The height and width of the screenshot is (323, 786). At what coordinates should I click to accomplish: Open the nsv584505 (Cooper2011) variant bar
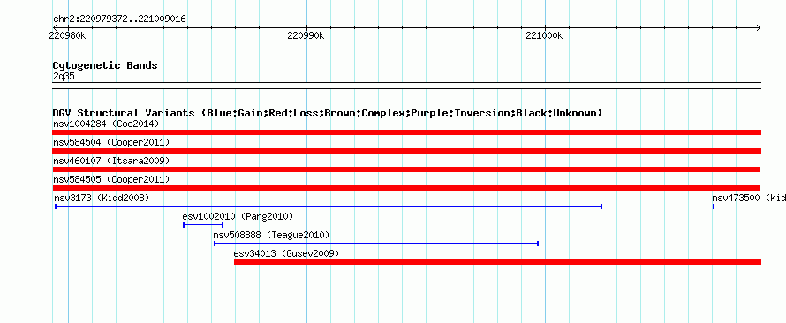click(x=406, y=188)
